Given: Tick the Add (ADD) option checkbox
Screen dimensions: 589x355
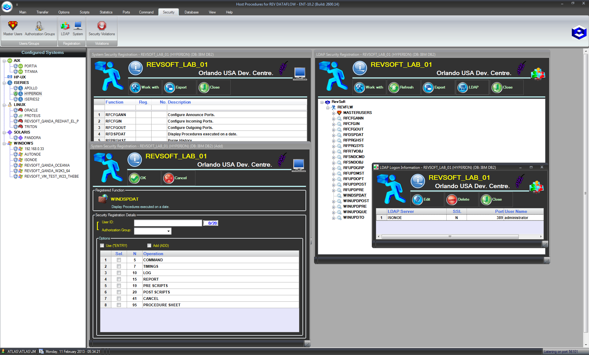Looking at the screenshot, I should (149, 246).
